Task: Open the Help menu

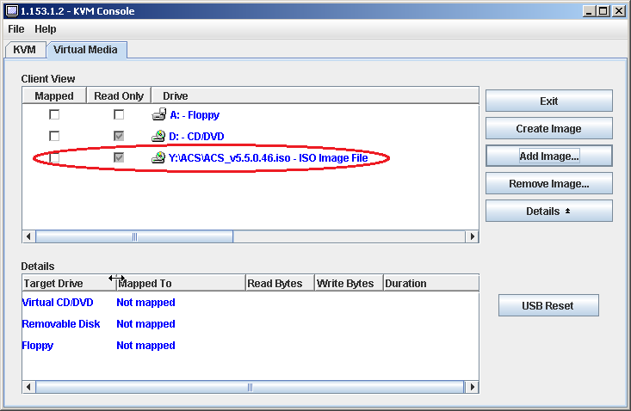Action: click(46, 29)
